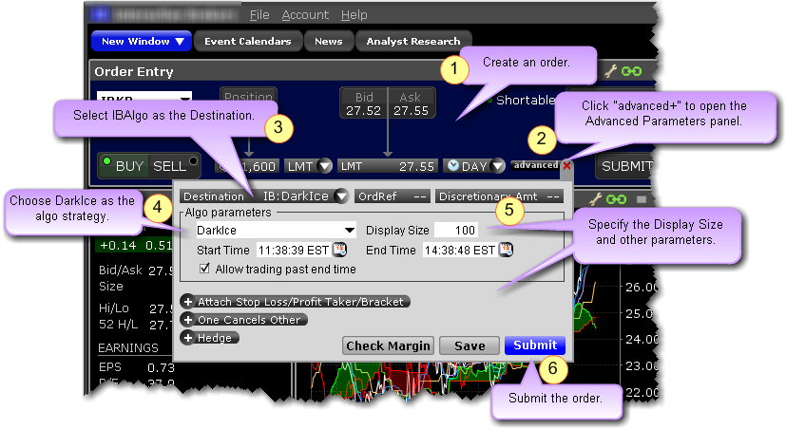Click the blue Submit button

pos(535,345)
